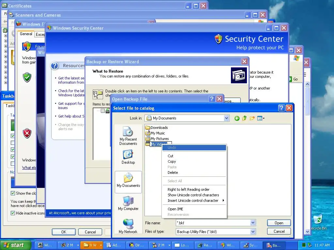Viewport: 334px width, 250px height.
Task: Click green shield icon in Windows Firewall window
Action: click(x=27, y=77)
